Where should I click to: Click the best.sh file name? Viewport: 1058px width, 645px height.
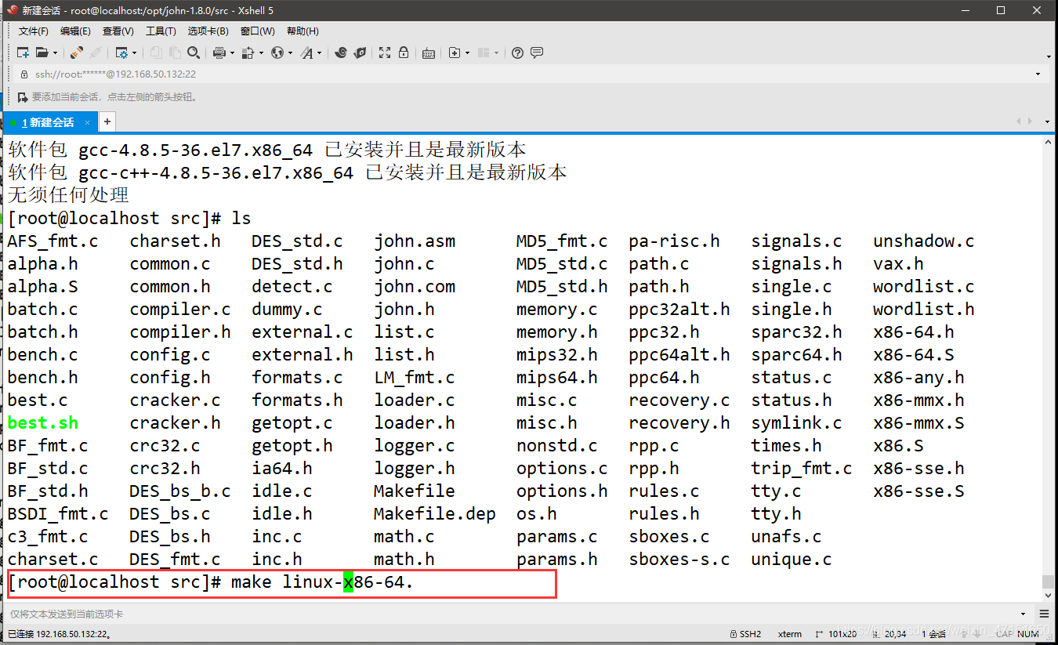(x=43, y=423)
